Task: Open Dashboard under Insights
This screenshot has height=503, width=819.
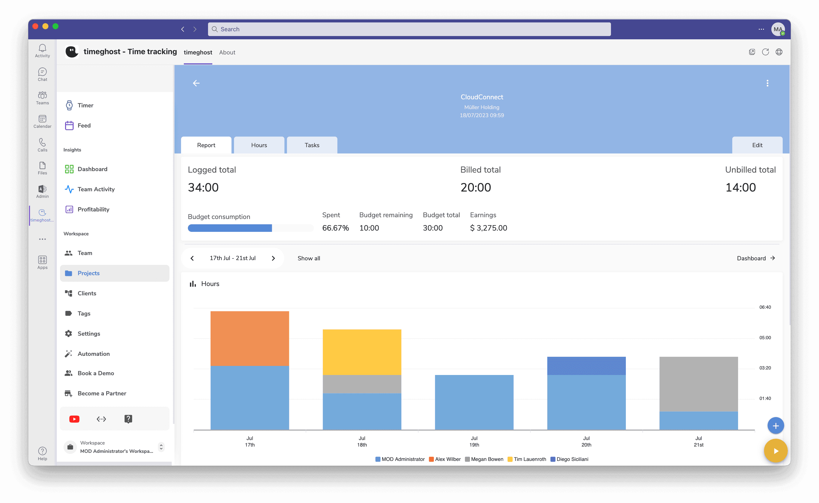Action: tap(114, 169)
